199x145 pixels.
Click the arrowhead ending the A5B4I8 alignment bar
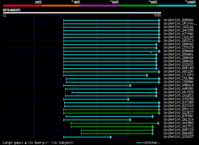[x=131, y=86]
